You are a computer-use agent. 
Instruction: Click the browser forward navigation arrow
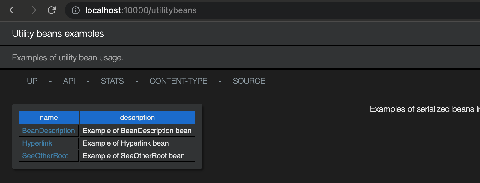click(x=32, y=10)
